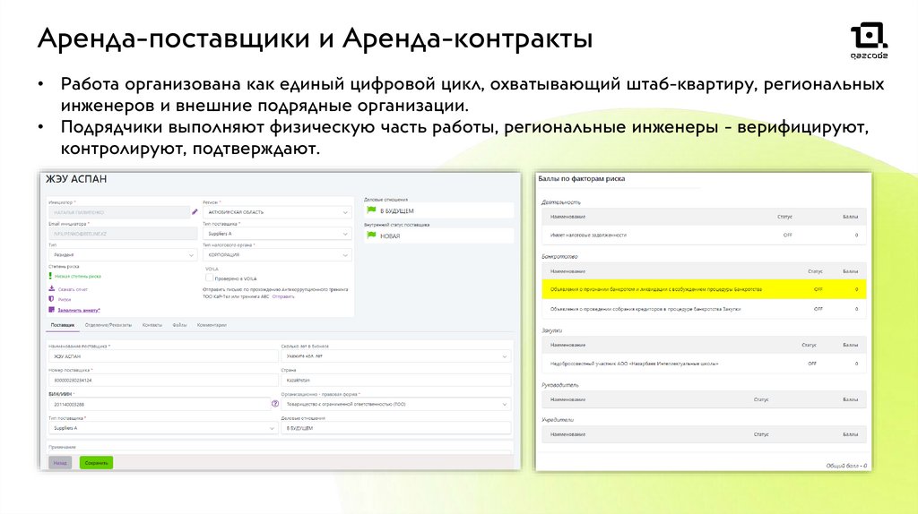
Task: Click the green flag beside НОВАЯ
Action: pos(371,236)
